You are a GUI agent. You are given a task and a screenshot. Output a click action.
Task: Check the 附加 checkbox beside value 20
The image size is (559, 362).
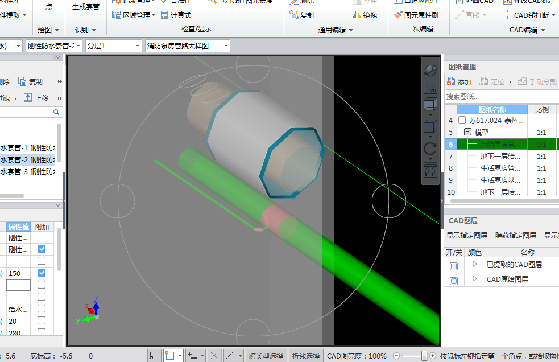click(42, 320)
